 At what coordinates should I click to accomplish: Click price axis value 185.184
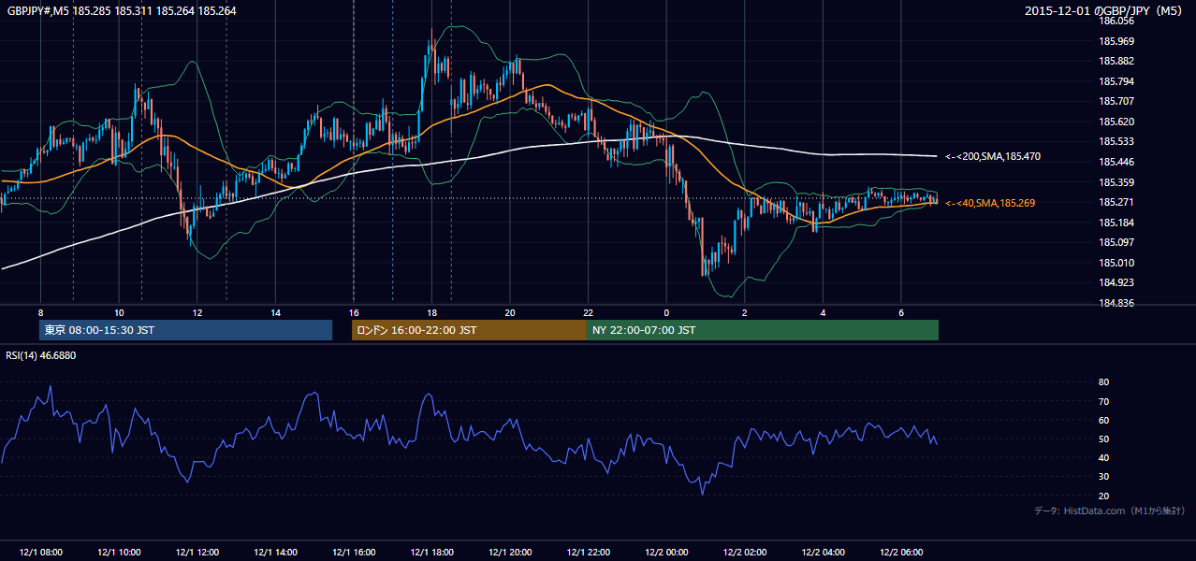1117,223
